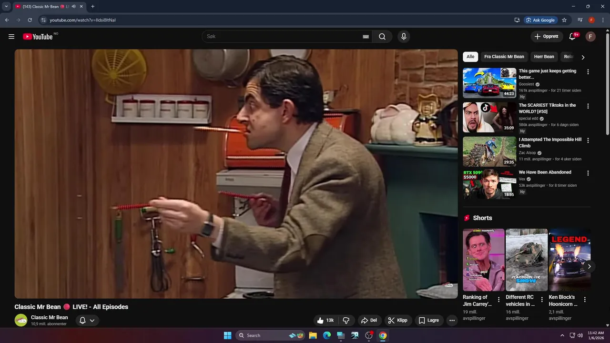Open options for 'I Attempted The Impossible Hill Climb'
The height and width of the screenshot is (343, 610).
(588, 141)
